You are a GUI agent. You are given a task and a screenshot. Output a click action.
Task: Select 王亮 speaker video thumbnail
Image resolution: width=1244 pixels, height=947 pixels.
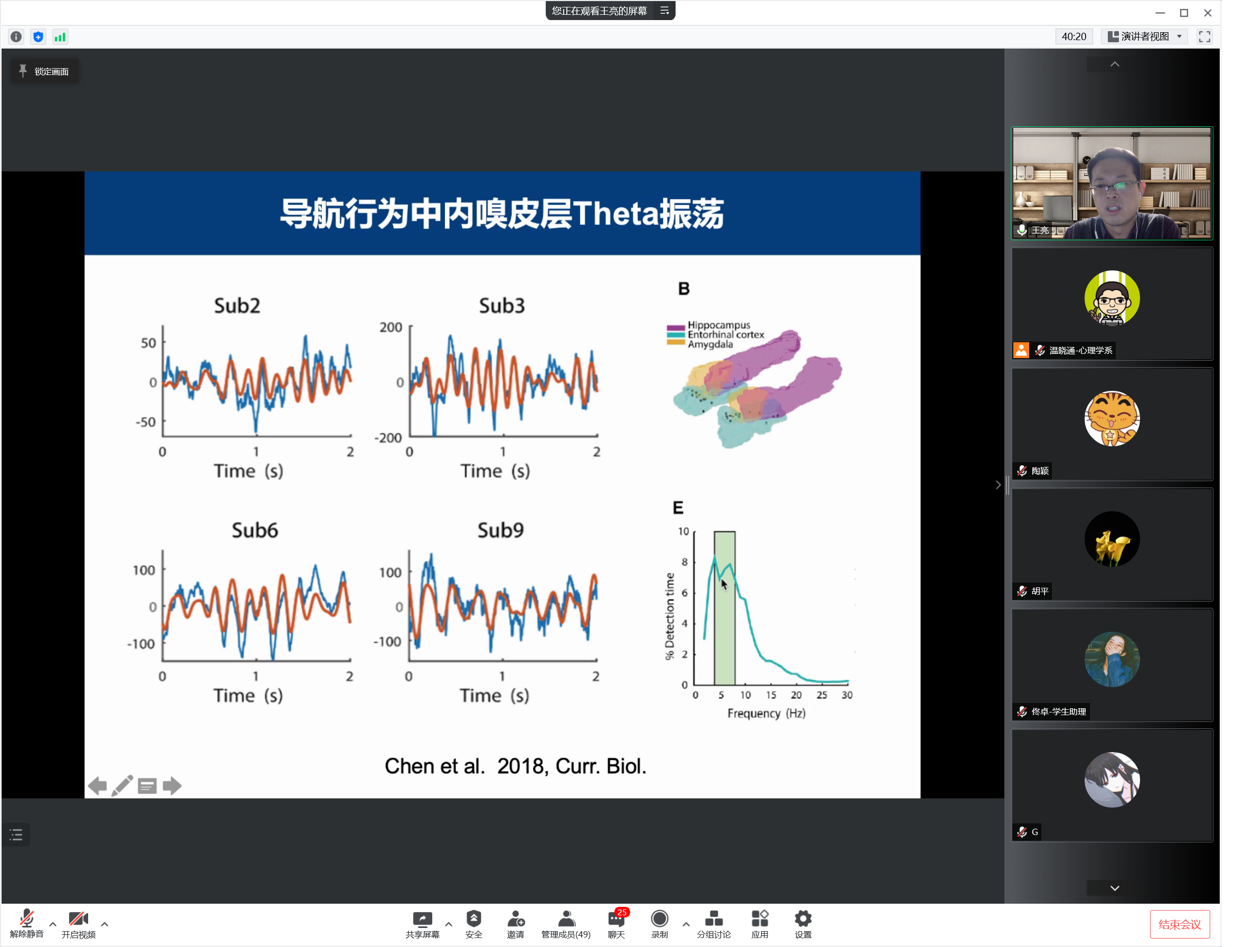(x=1112, y=183)
